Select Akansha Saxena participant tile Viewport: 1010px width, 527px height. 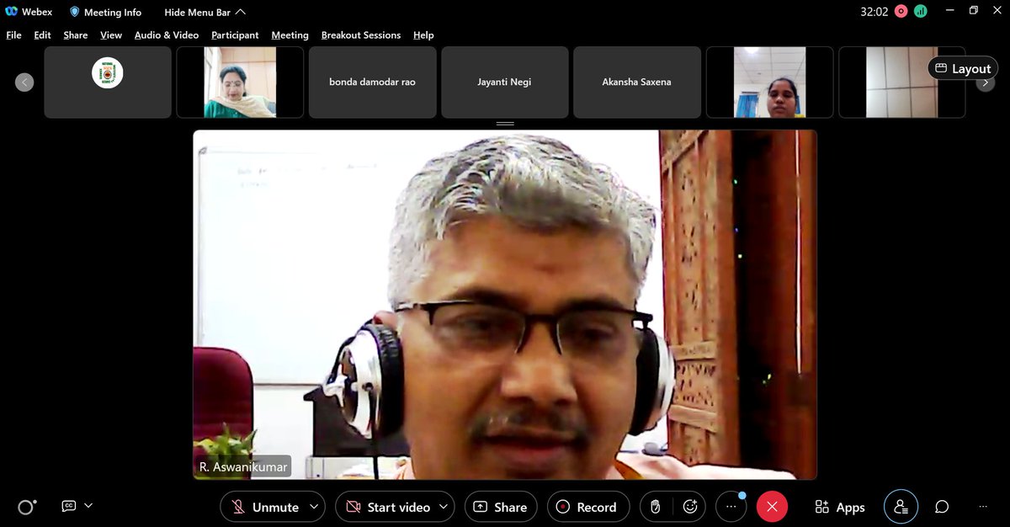[637, 82]
